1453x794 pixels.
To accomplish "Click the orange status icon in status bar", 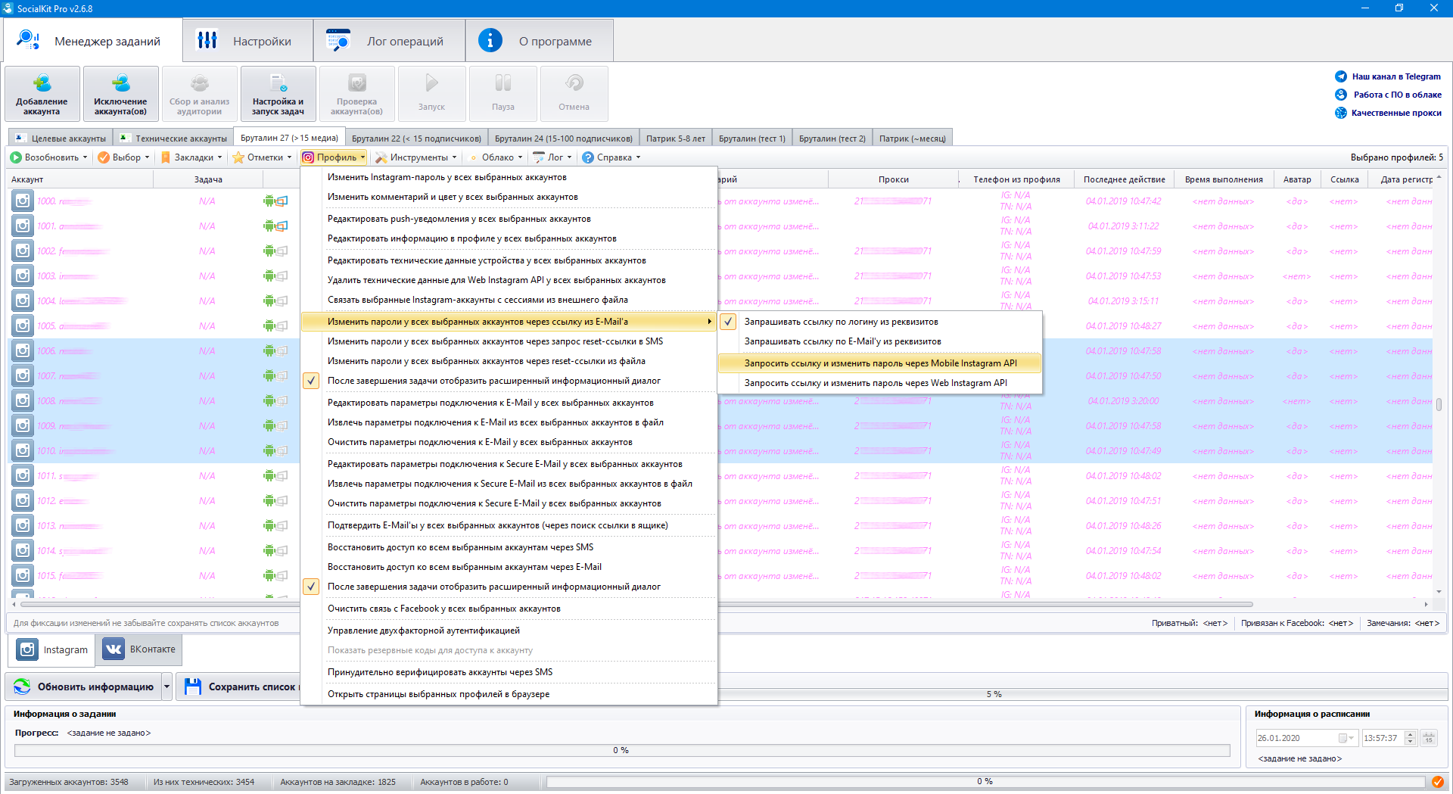I will pyautogui.click(x=1437, y=782).
